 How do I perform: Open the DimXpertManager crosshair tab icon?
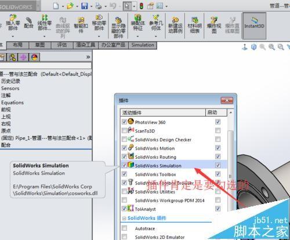click(x=23, y=57)
